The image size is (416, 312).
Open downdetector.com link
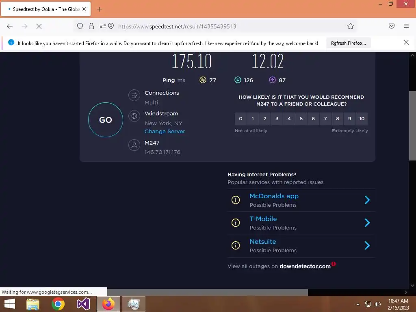tap(305, 266)
